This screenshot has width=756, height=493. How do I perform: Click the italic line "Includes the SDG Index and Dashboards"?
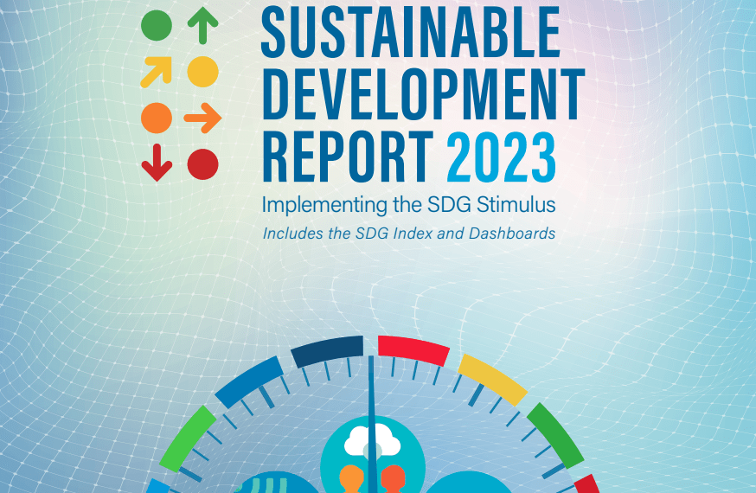click(409, 234)
